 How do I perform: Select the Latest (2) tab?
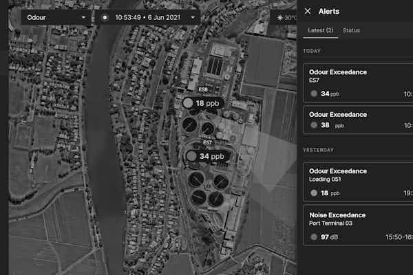tap(319, 30)
